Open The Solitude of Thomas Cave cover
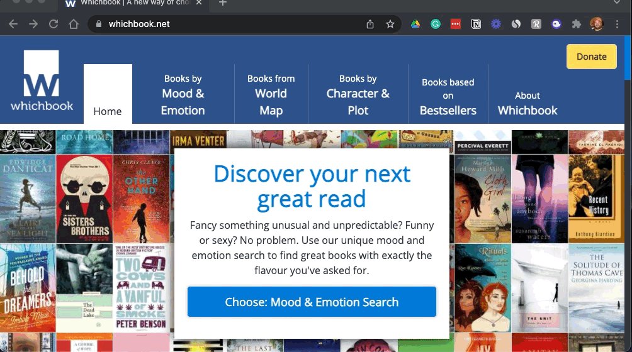 pyautogui.click(x=597, y=288)
